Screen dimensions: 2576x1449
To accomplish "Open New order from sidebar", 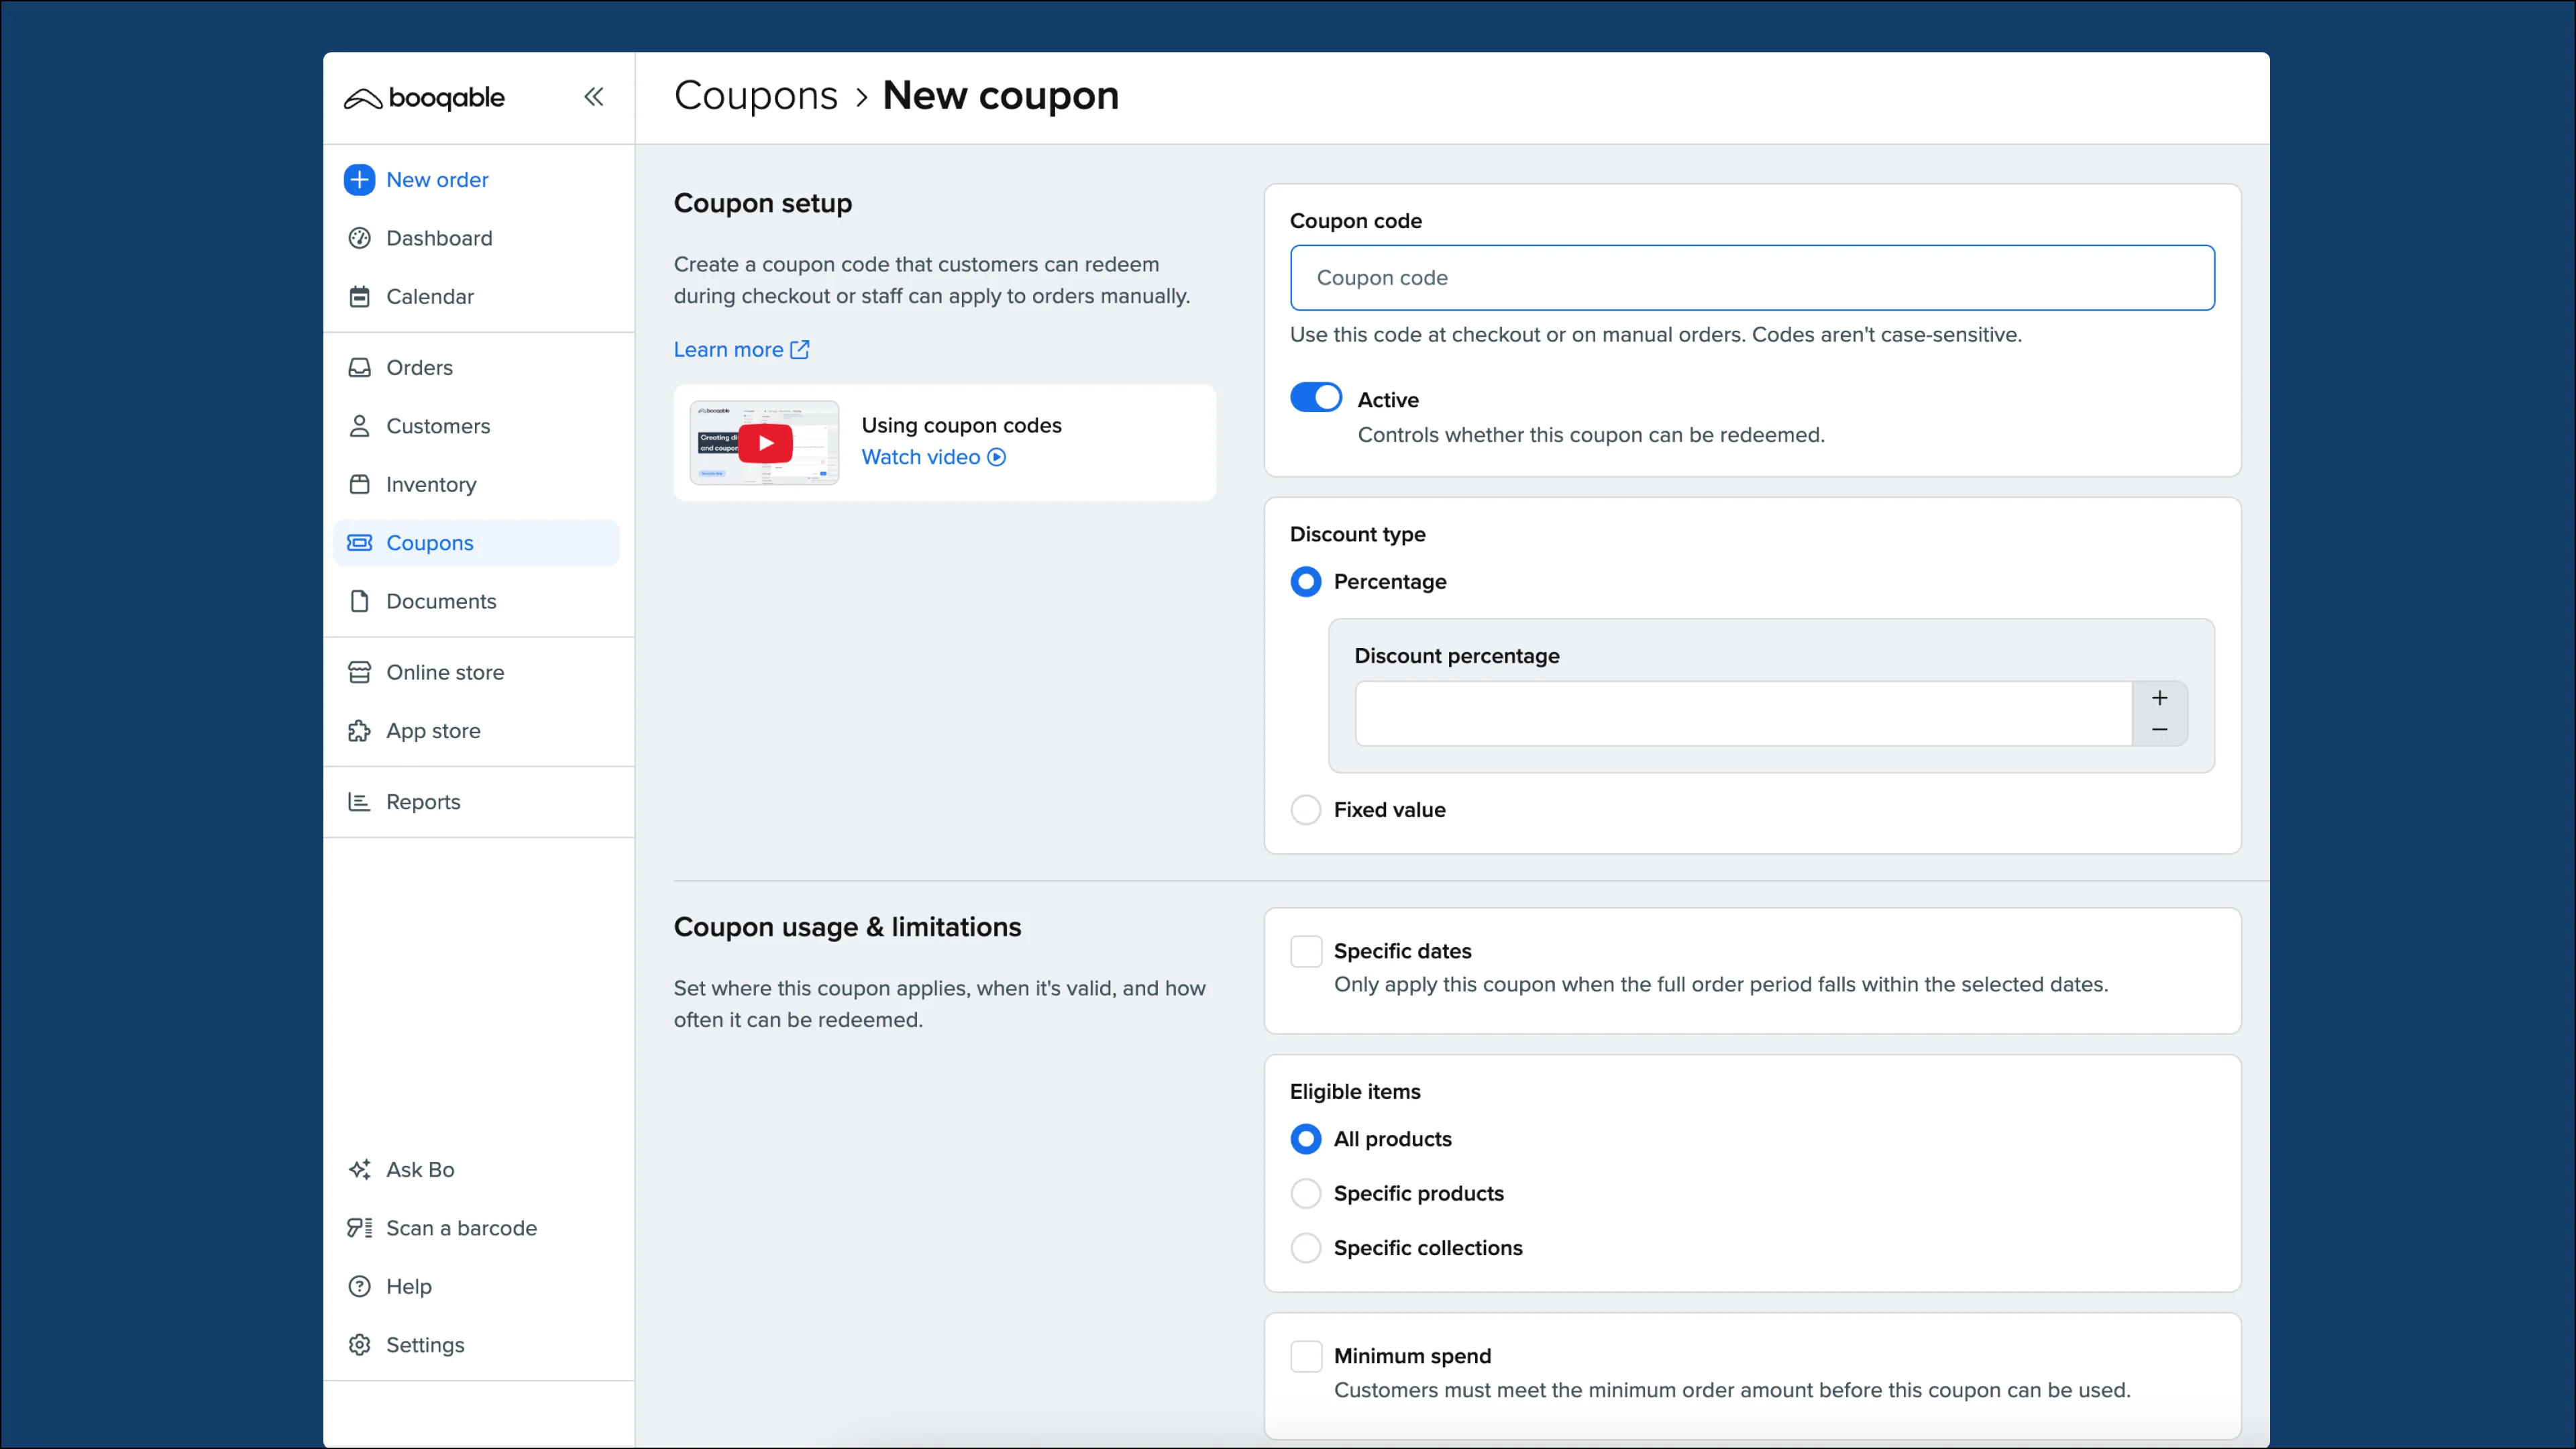I will pyautogui.click(x=437, y=180).
